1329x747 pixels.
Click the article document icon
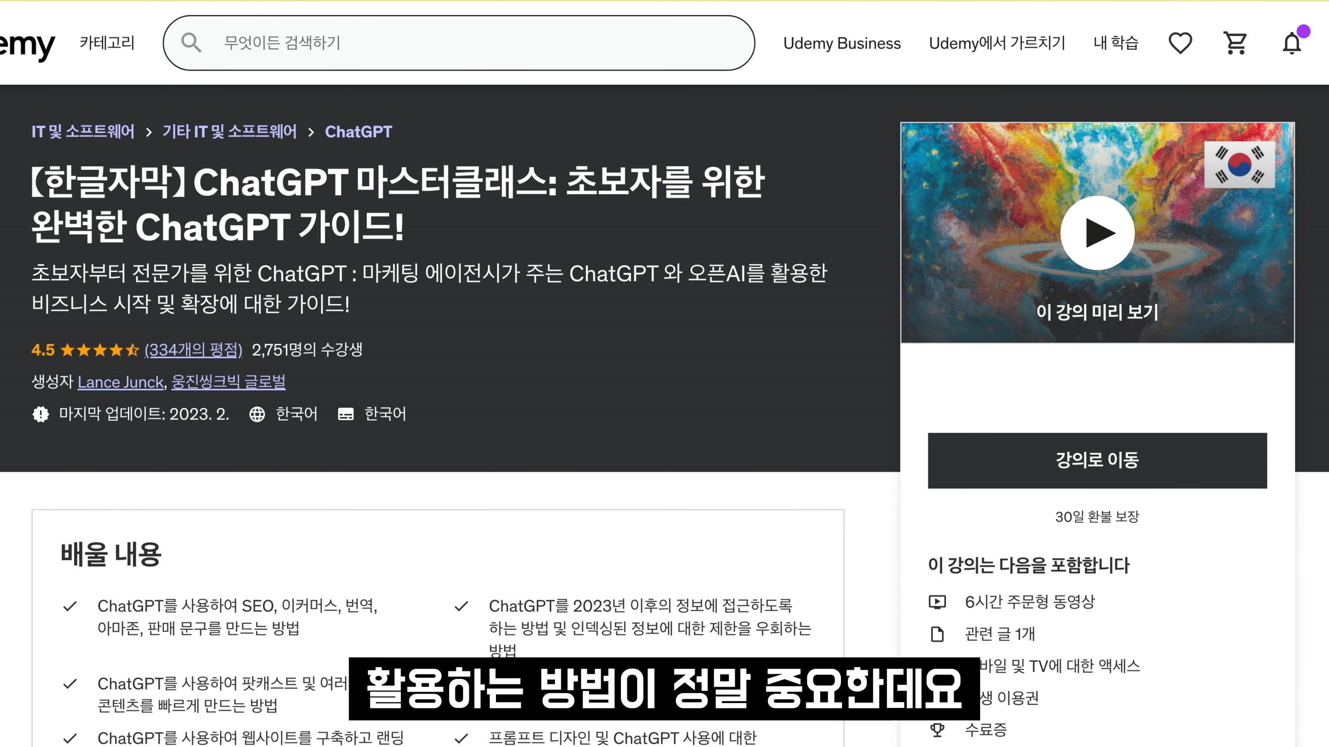tap(937, 633)
